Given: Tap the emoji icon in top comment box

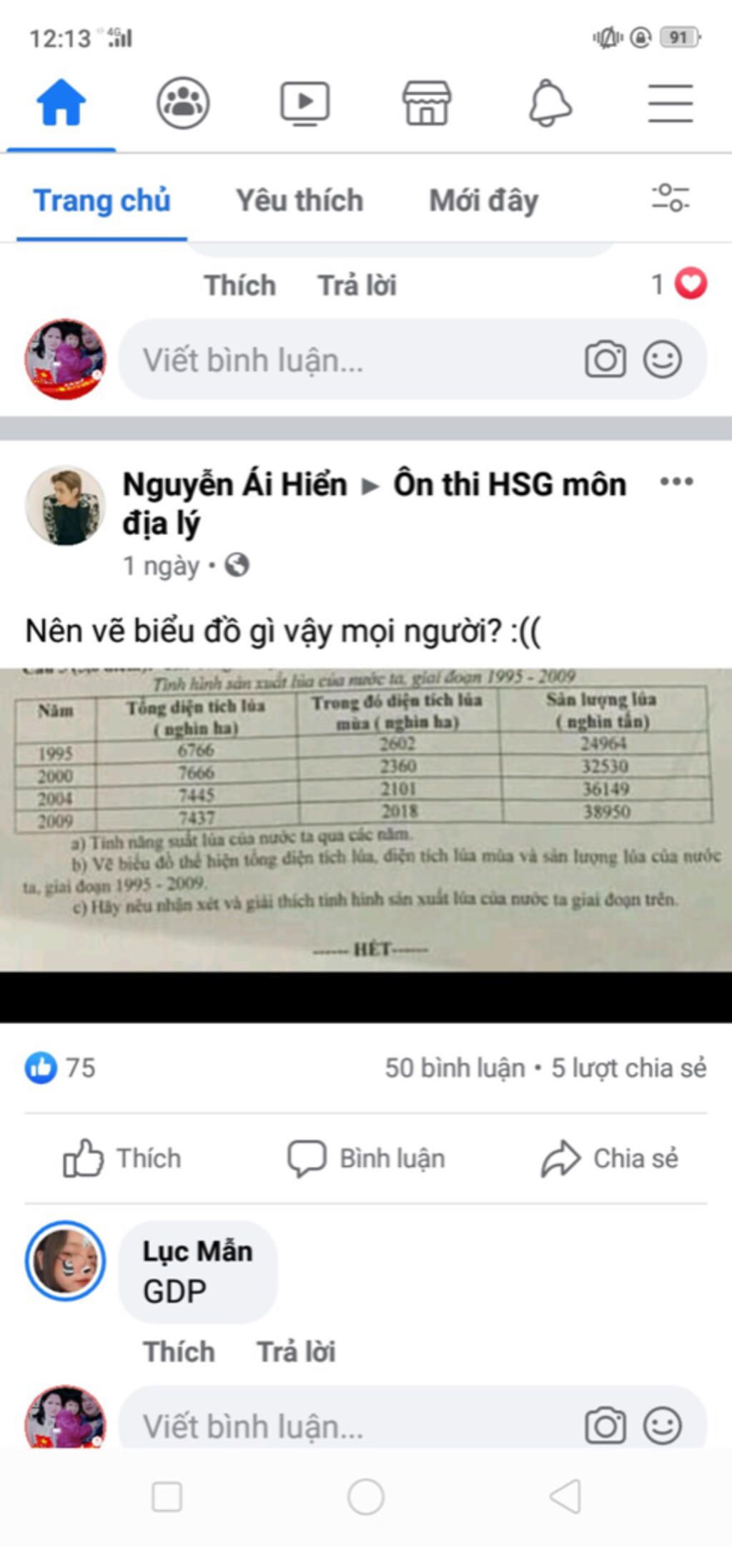Looking at the screenshot, I should tap(663, 360).
